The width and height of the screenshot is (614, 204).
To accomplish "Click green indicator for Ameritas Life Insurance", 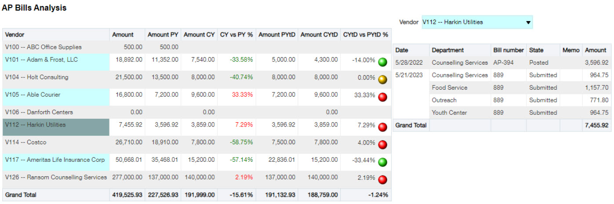I will point(382,162).
